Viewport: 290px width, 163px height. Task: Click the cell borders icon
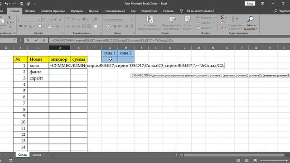point(40,26)
